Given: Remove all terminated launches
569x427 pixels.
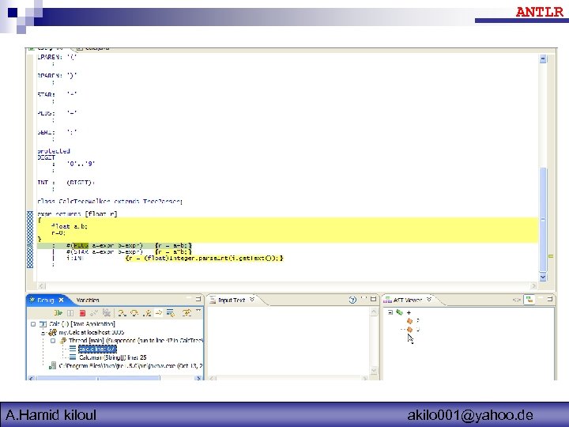Looking at the screenshot, I should click(107, 313).
